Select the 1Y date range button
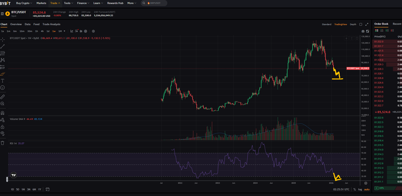 point(40,189)
